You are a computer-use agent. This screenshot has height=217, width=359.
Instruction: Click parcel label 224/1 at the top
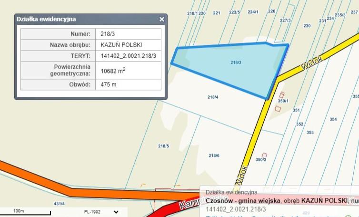pos(253,12)
